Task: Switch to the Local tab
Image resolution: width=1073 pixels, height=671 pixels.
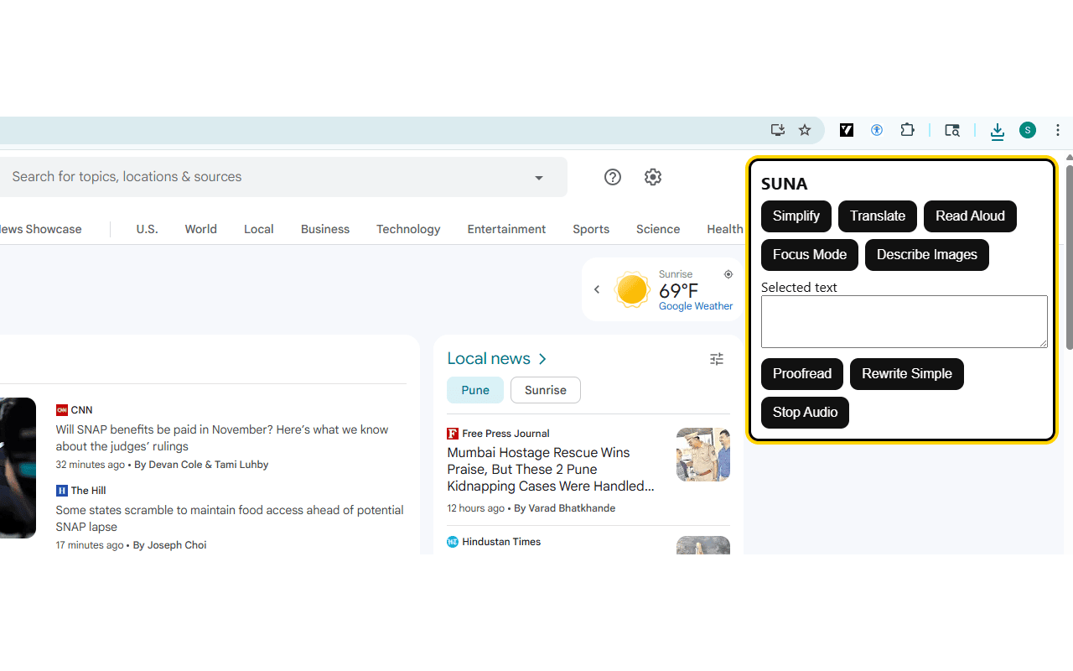Action: pos(259,229)
